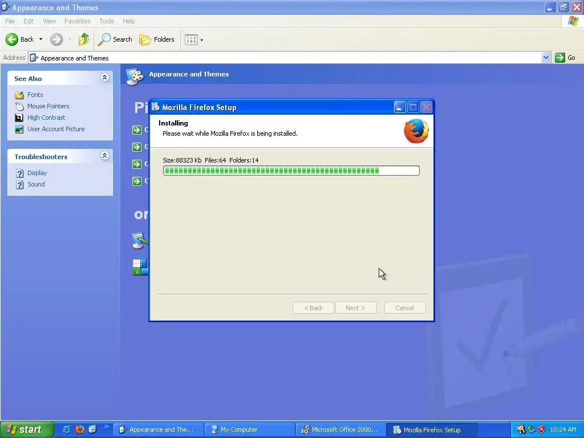Image resolution: width=584 pixels, height=438 pixels.
Task: Collapse the See Also panel
Action: pyautogui.click(x=105, y=78)
